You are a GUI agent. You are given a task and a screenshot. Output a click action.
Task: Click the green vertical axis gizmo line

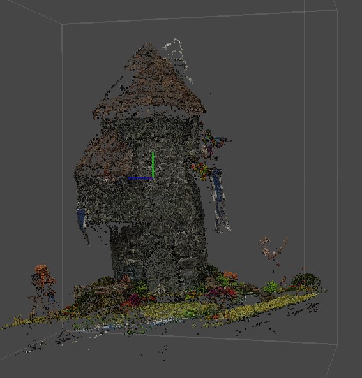pos(153,165)
